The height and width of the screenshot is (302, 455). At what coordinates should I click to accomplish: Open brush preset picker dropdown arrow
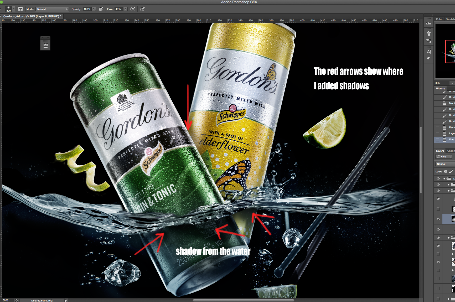[x=14, y=9]
